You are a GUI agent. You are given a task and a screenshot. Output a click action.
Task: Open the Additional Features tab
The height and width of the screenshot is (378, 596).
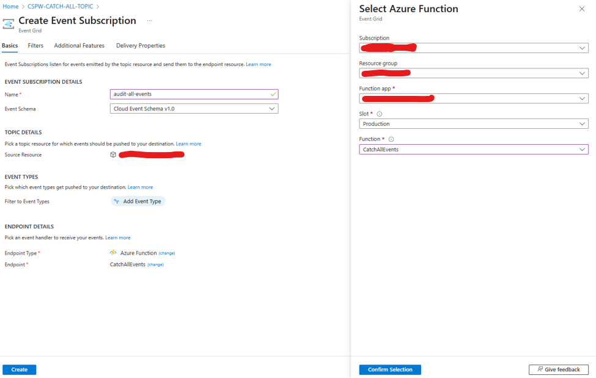(x=79, y=46)
